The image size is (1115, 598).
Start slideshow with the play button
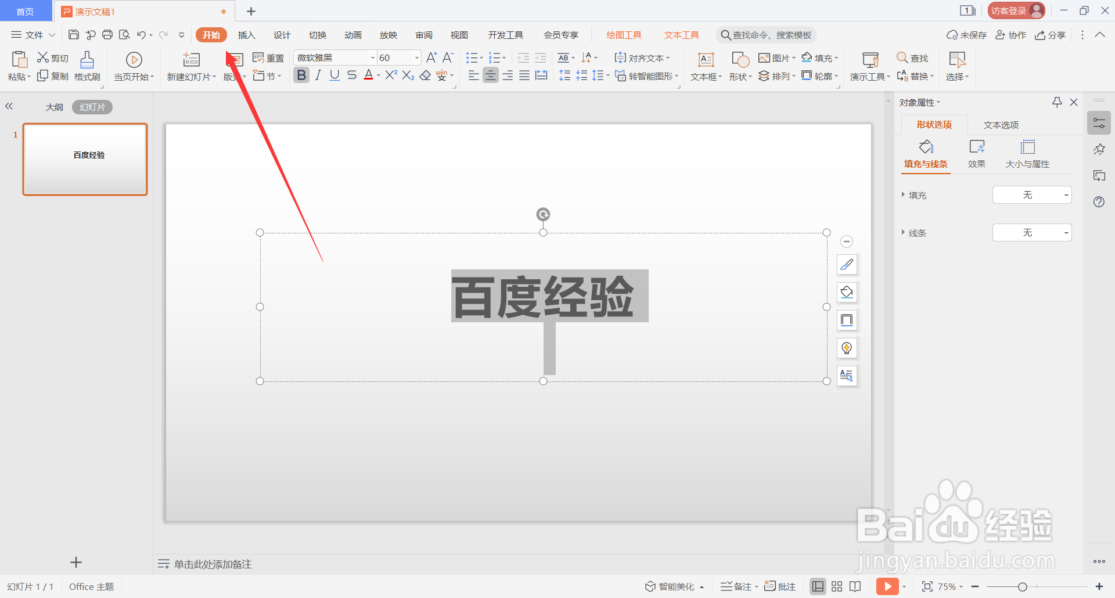click(886, 586)
